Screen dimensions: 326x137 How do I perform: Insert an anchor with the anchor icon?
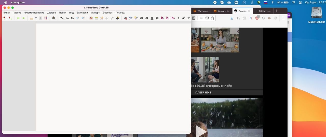tap(117, 18)
